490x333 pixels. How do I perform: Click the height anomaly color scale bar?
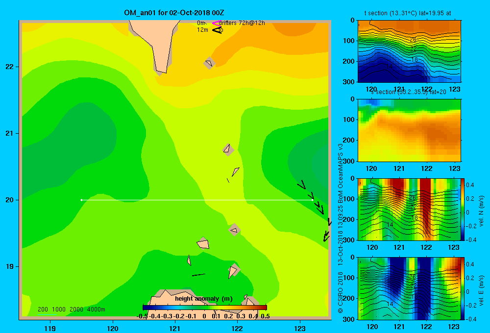coord(205,308)
